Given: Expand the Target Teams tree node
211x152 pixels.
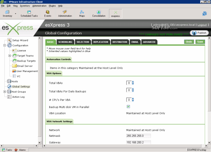Looking at the screenshot, I should 10,56.
